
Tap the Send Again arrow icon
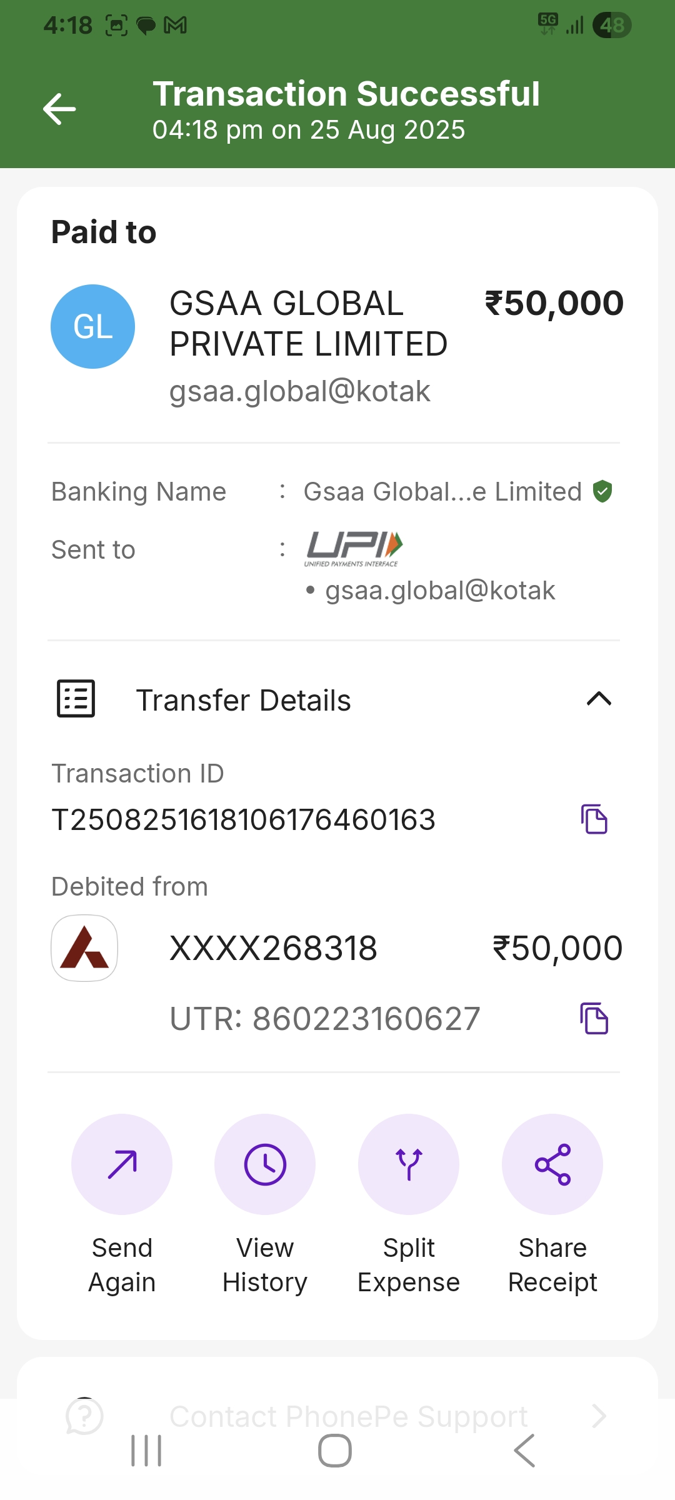point(122,1164)
